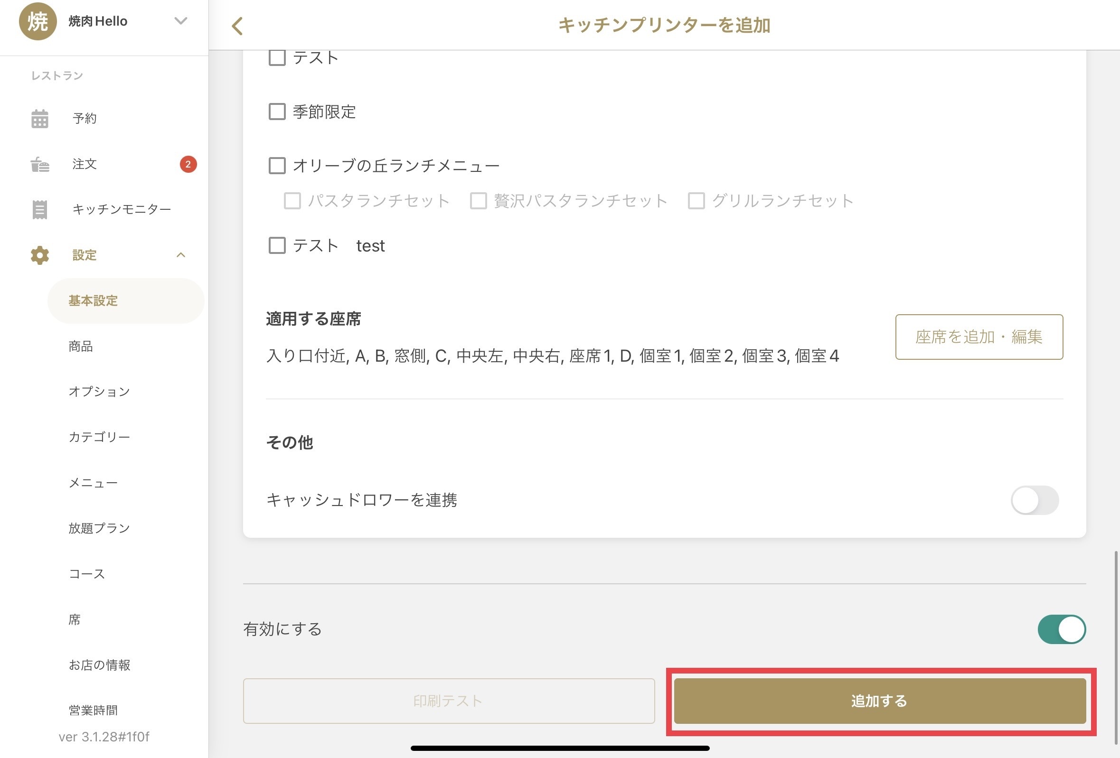The image size is (1120, 758).
Task: Turn off the 有効にする switch
Action: click(x=1061, y=629)
